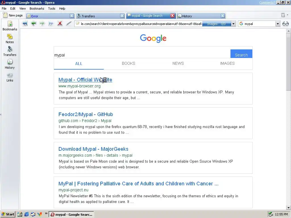
Task: Click the mypal-project.eu URL text
Action: pyautogui.click(x=73, y=190)
